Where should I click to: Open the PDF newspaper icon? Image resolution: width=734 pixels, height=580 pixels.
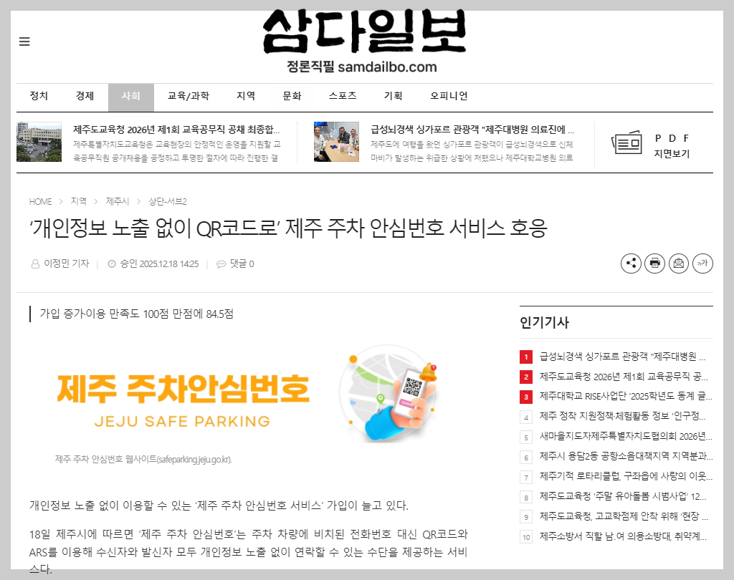[626, 142]
